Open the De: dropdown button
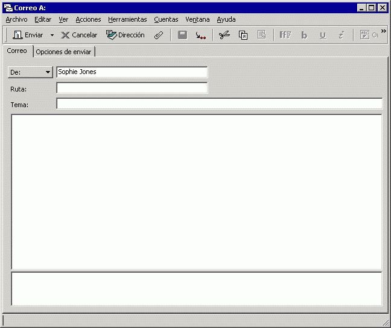The width and height of the screenshot is (391, 328). tap(30, 72)
